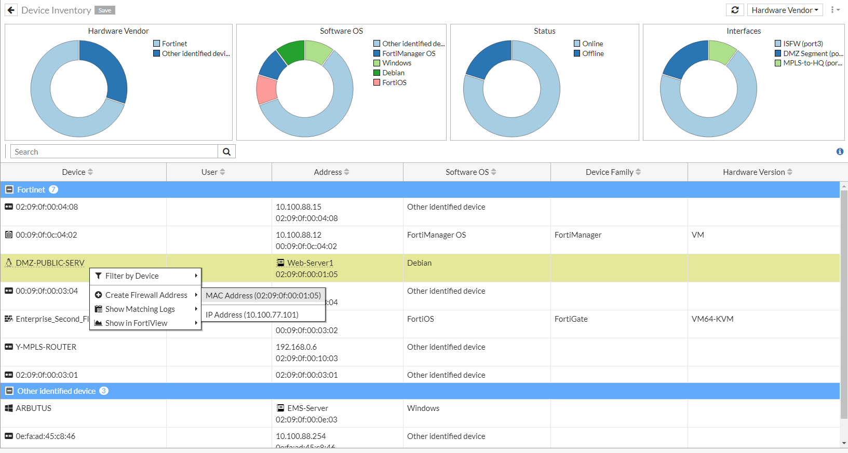Click the Offline legend entry
The width and height of the screenshot is (848, 453).
[x=589, y=53]
